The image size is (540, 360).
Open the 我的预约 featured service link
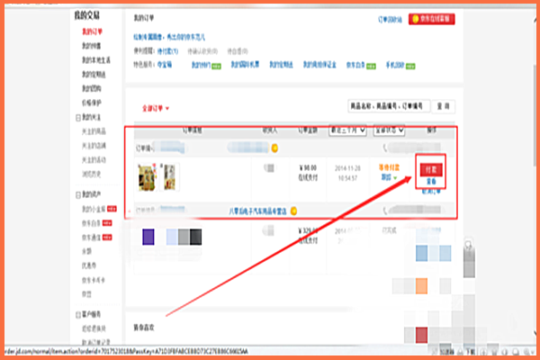(201, 65)
